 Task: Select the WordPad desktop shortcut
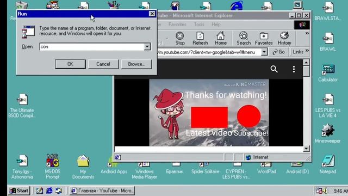click(x=266, y=168)
